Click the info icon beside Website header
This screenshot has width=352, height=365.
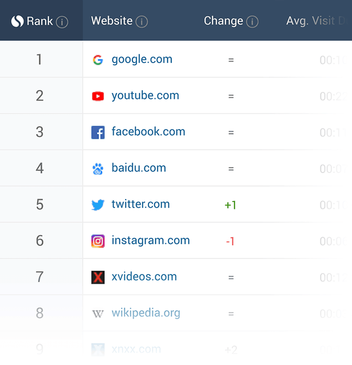click(x=141, y=21)
